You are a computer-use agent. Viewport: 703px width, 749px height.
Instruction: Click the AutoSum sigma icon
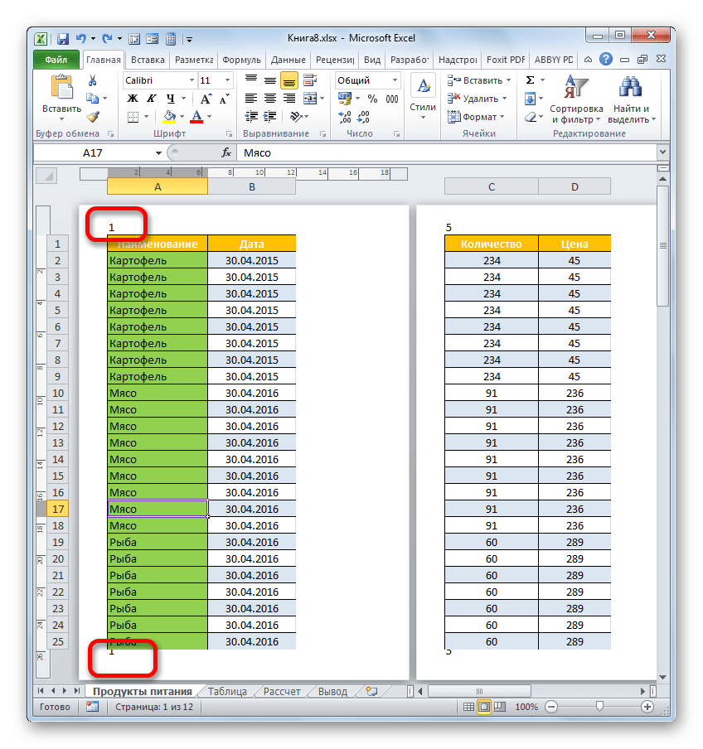[530, 80]
